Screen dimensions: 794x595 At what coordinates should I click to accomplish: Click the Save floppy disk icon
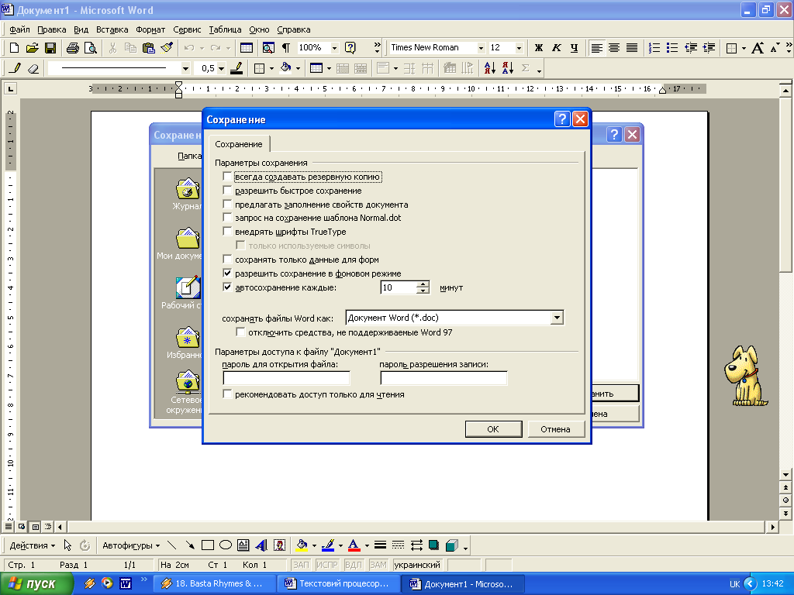[50, 47]
